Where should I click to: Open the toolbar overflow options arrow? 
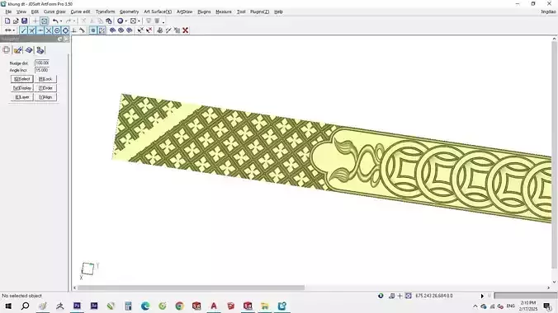click(163, 21)
